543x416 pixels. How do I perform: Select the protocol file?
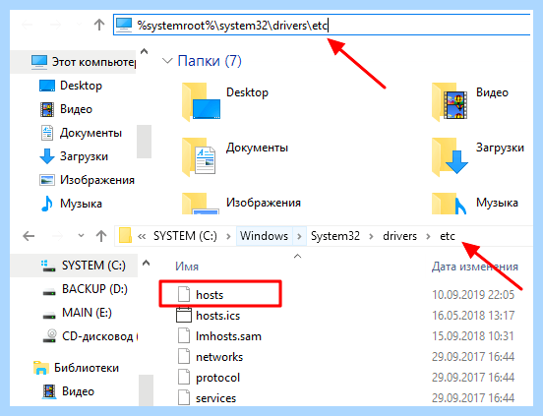(x=217, y=378)
